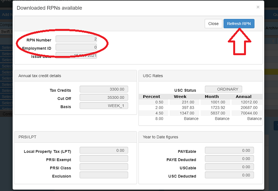Screen dimensions: 278x191
Task: Select the Local Property Tax field
Action: (x=103, y=150)
